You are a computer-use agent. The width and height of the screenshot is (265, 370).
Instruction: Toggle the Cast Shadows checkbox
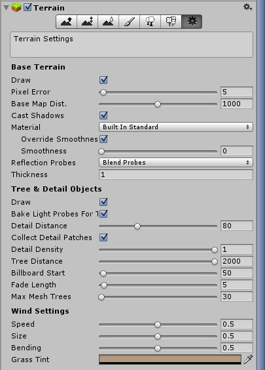tap(103, 115)
